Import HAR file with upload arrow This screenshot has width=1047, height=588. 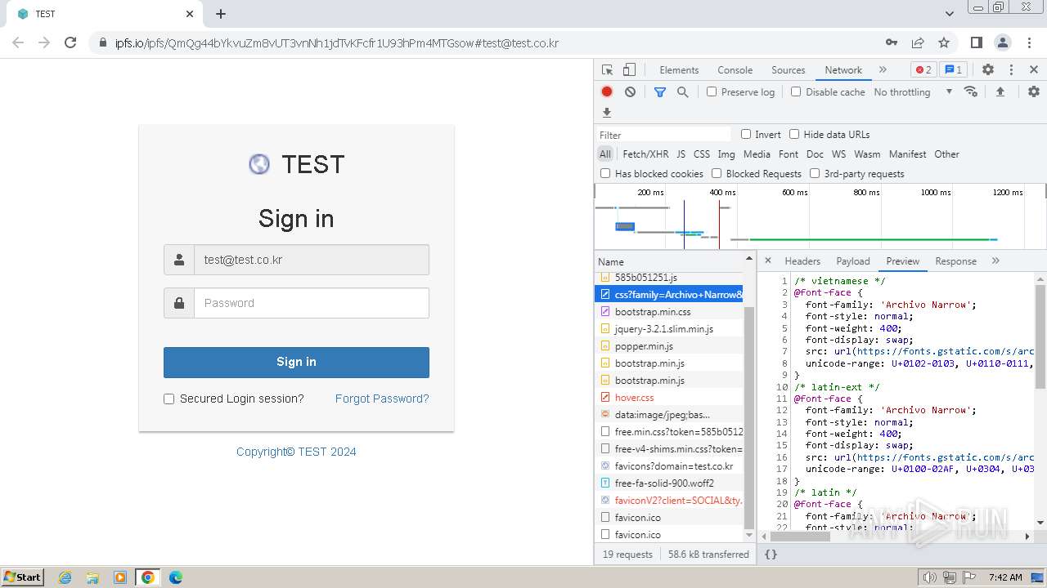point(1000,92)
